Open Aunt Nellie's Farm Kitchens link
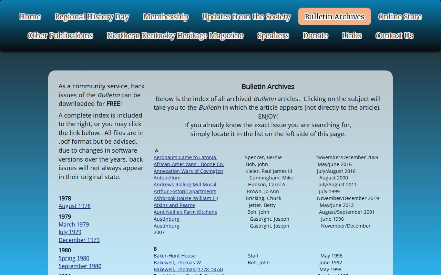441x275 pixels. (x=185, y=212)
